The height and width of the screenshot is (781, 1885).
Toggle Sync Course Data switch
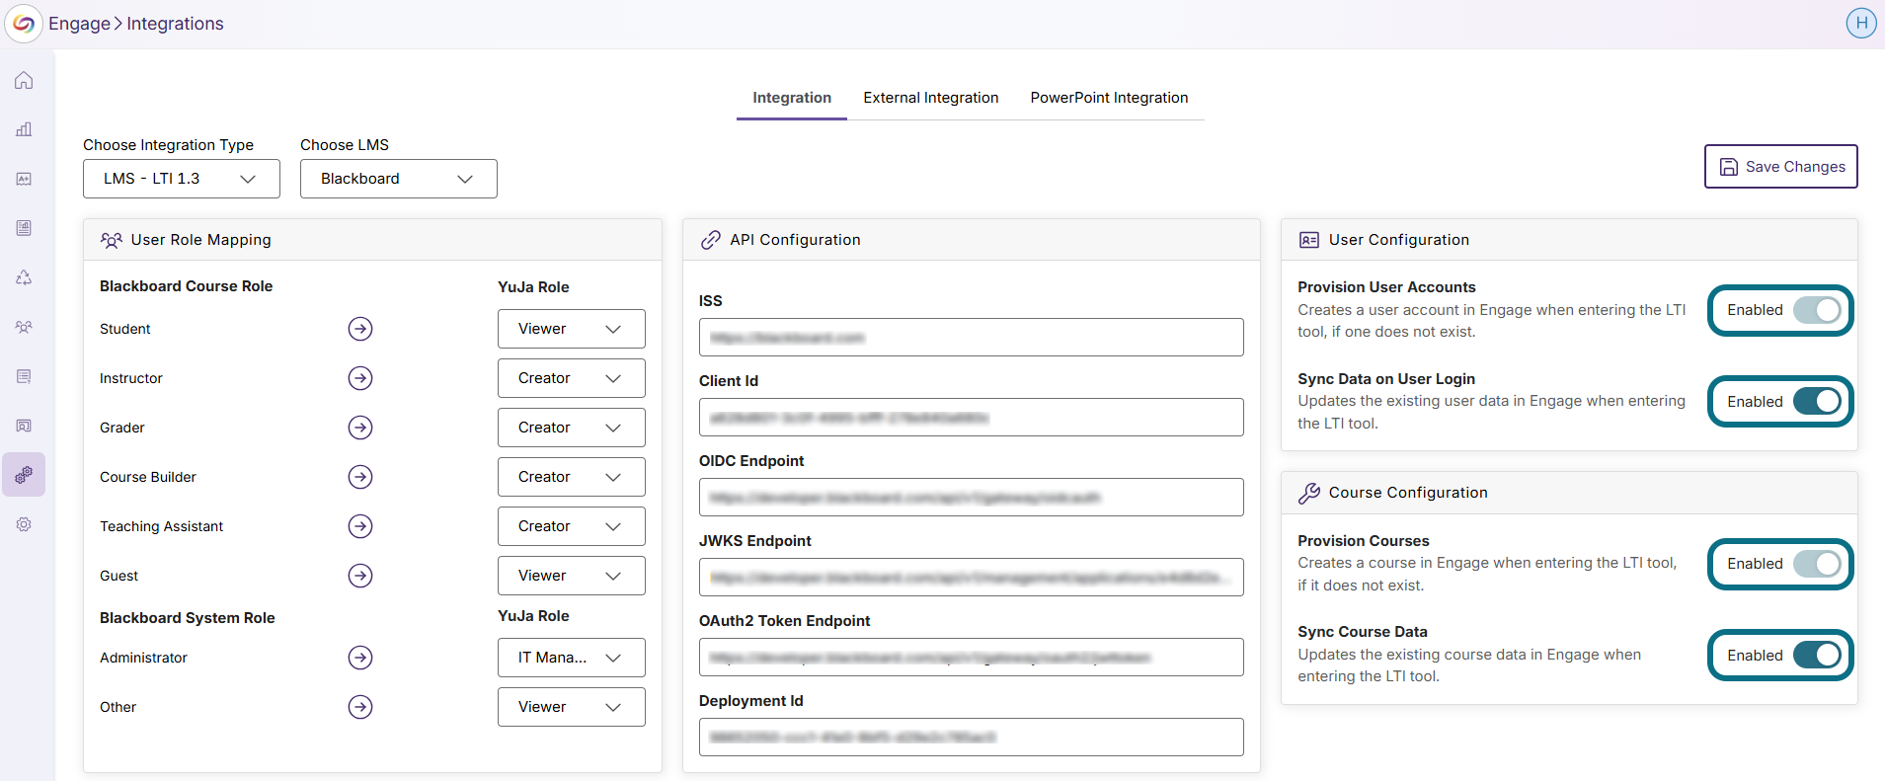[x=1817, y=656]
